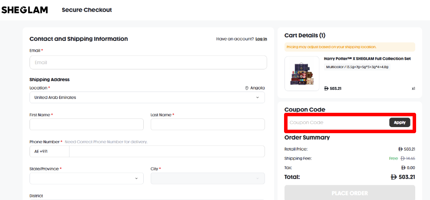Focus the First Name field
The width and height of the screenshot is (430, 200).
click(86, 124)
